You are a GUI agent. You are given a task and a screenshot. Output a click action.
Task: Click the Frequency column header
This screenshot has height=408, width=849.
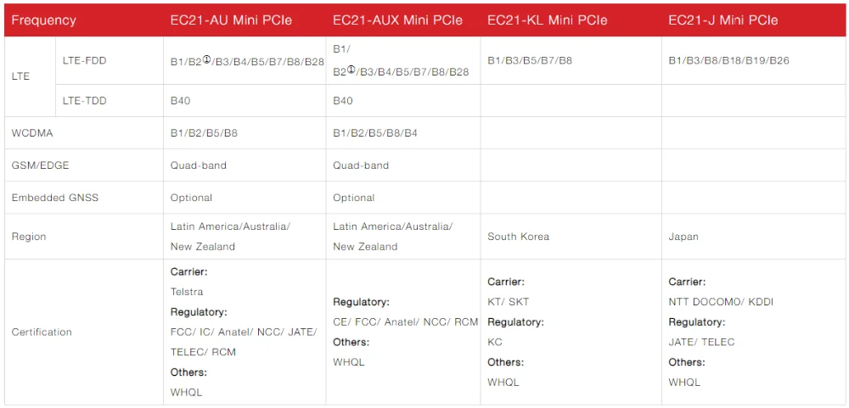pos(44,20)
